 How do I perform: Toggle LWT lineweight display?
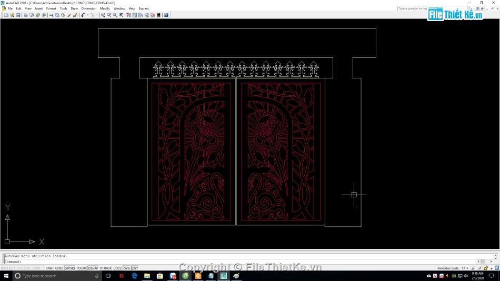(x=135, y=268)
